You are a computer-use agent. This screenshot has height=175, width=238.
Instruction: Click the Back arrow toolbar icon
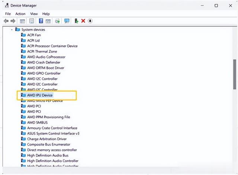6,21
